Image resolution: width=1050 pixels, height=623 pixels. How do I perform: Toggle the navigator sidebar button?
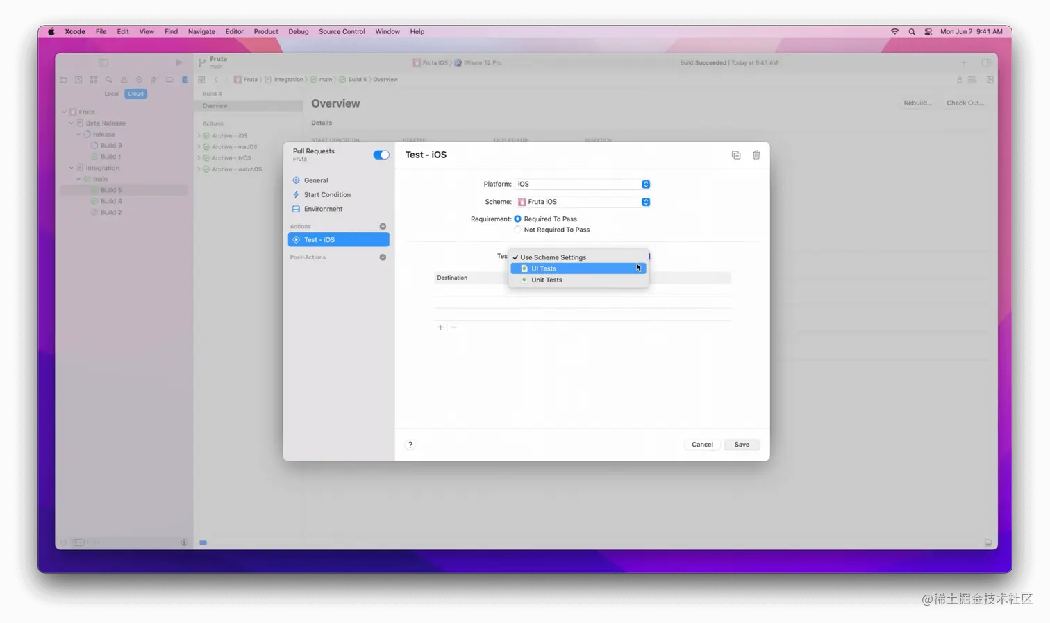coord(103,62)
